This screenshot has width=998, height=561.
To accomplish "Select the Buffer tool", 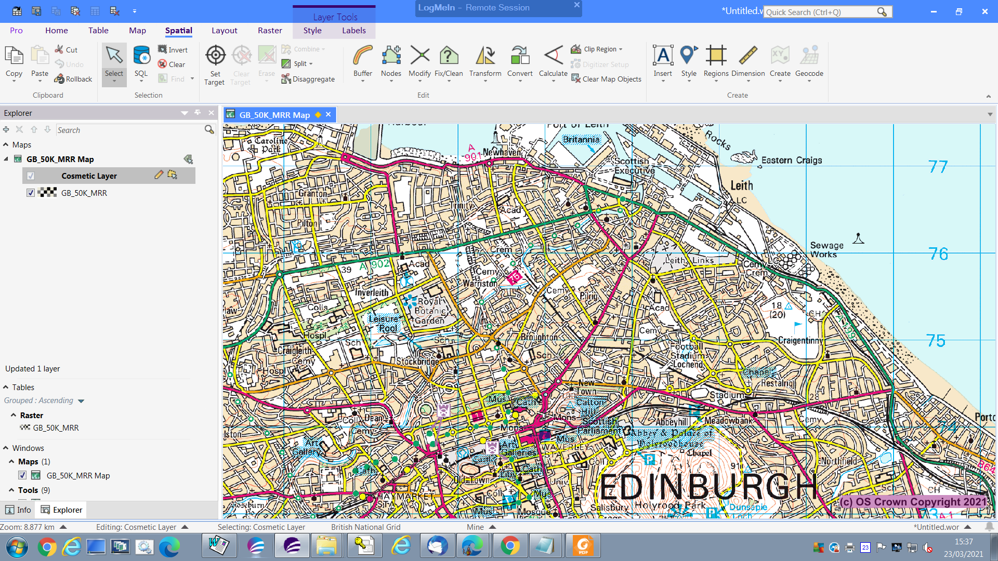I will (362, 62).
